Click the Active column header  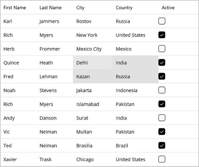pos(168,8)
